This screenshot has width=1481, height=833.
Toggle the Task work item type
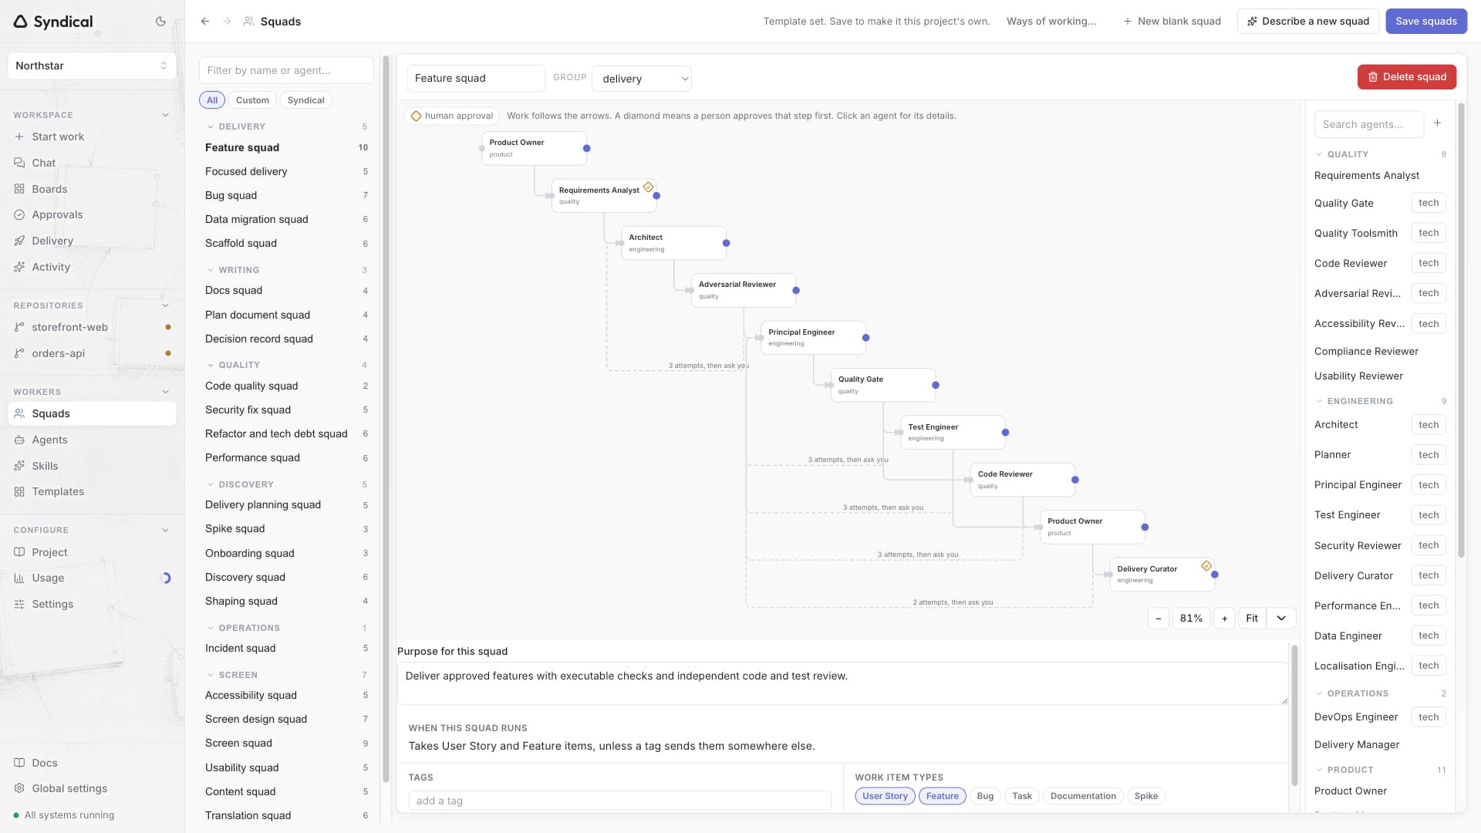coord(1022,796)
